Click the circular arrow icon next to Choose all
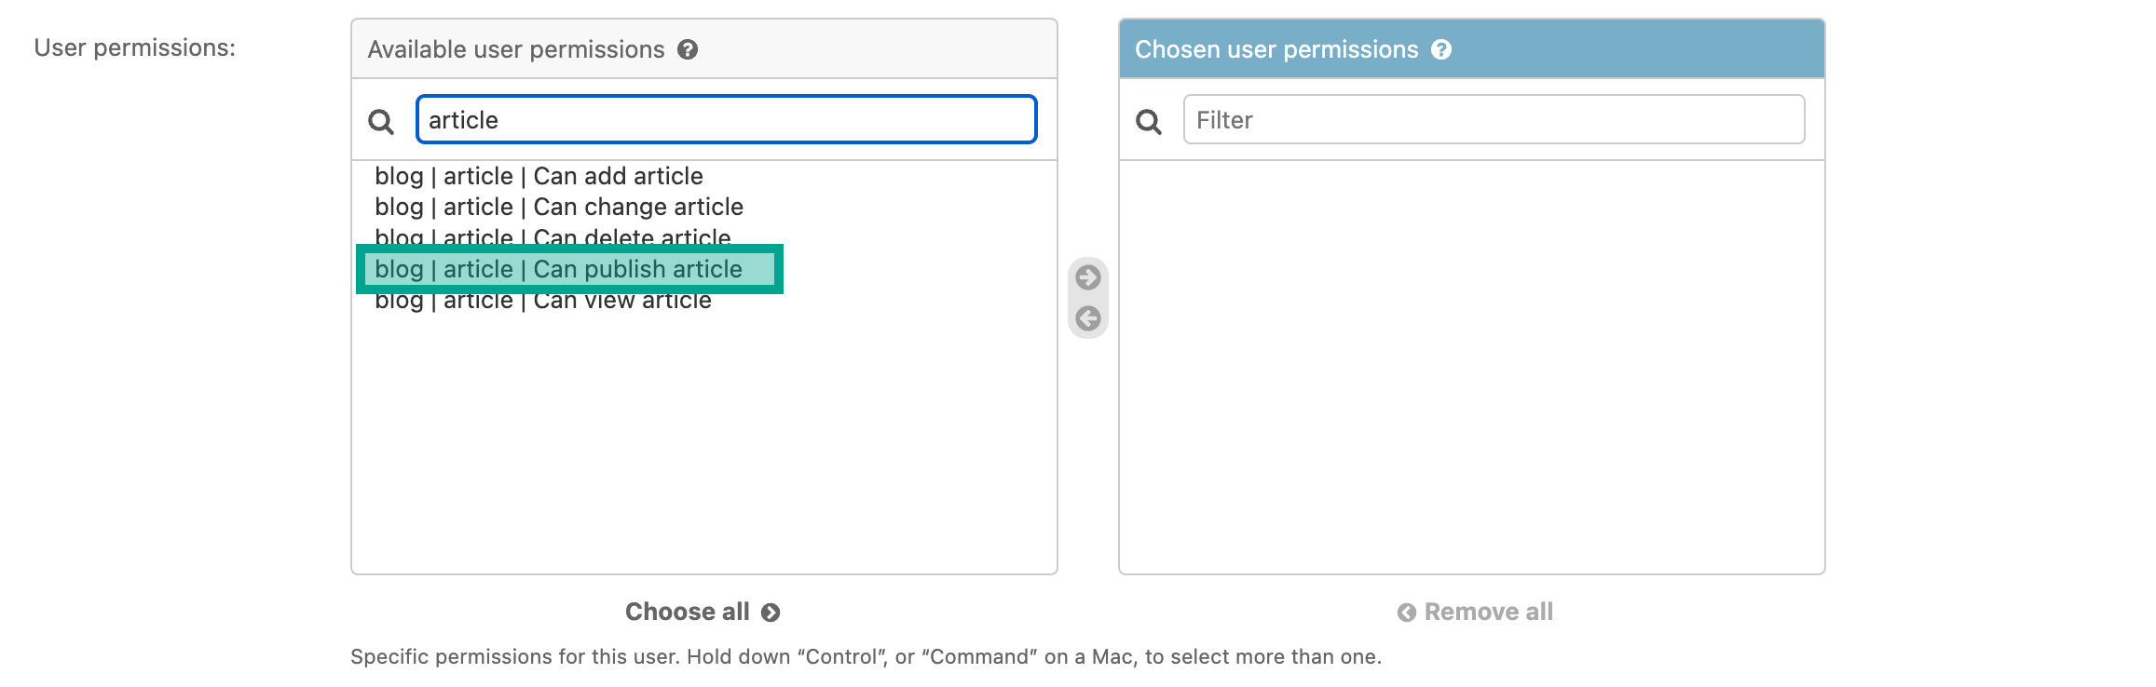 pos(770,612)
